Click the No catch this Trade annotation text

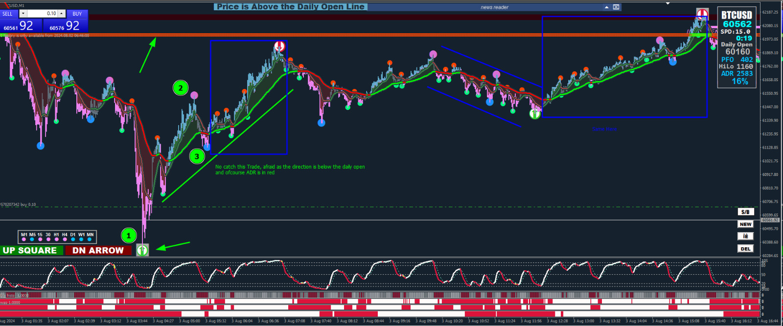(290, 170)
